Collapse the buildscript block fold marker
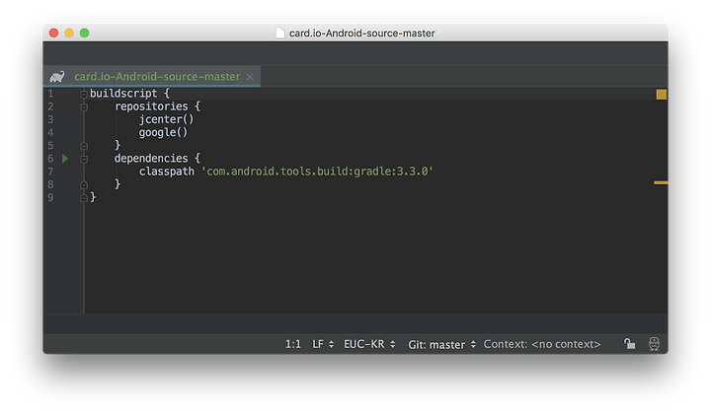Image resolution: width=711 pixels, height=415 pixels. point(84,94)
